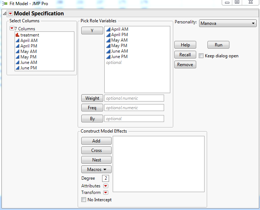Click the nominal icon beside treatment
Image resolution: width=260 pixels, height=210 pixels.
[x=18, y=35]
